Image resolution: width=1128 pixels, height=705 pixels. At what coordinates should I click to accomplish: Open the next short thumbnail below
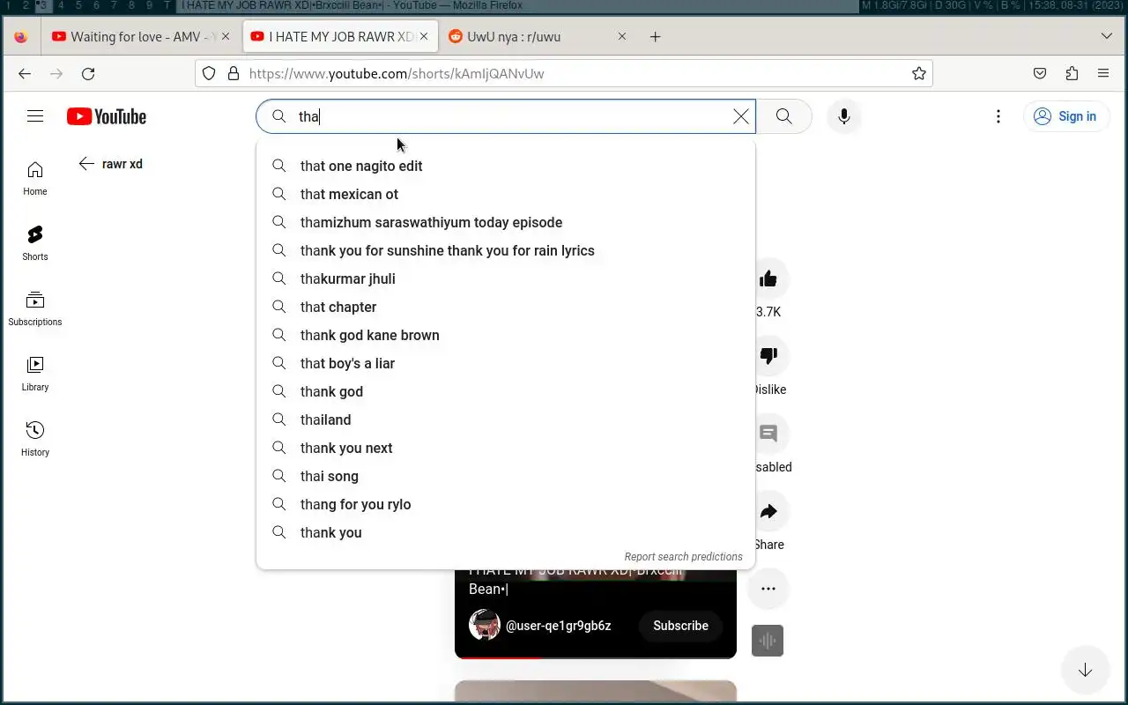tap(596, 692)
